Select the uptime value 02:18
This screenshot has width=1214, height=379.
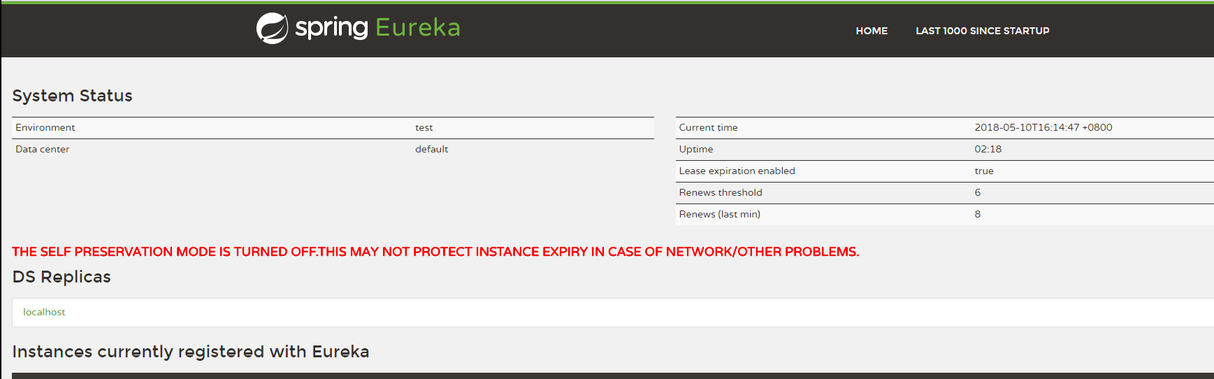click(988, 149)
